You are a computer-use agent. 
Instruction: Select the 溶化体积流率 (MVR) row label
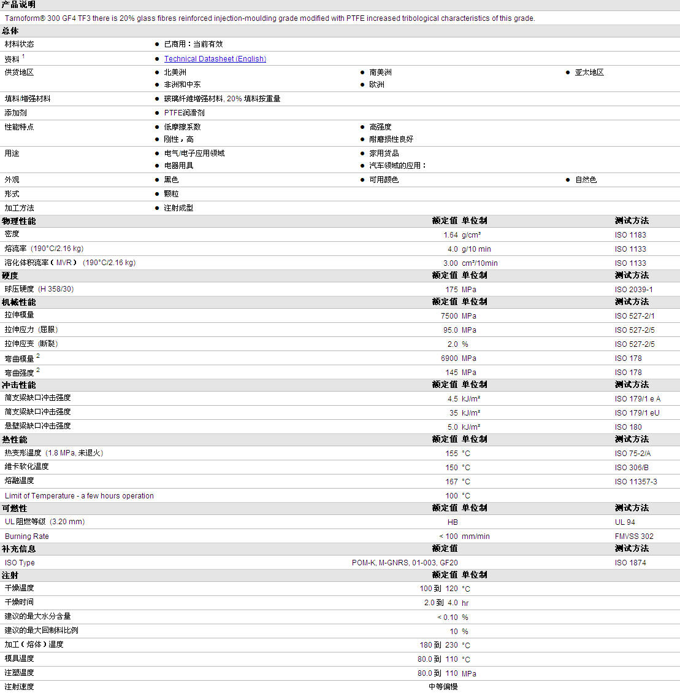point(71,263)
